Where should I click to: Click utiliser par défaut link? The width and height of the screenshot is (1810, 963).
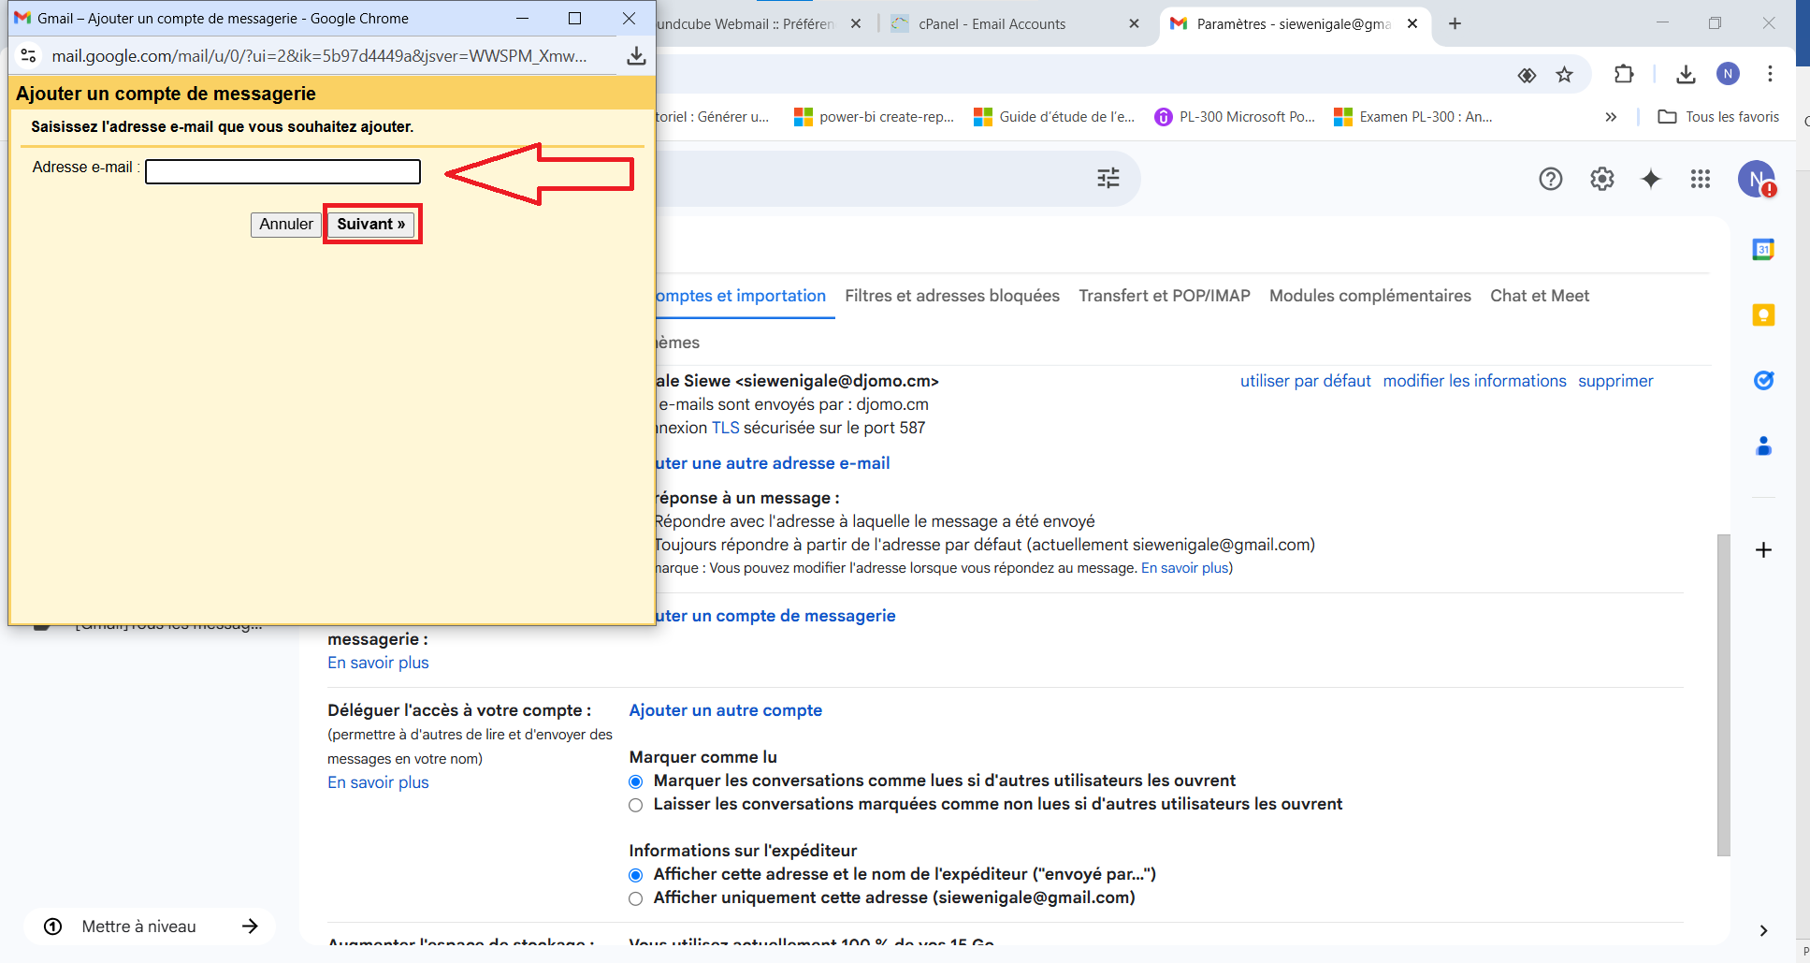pyautogui.click(x=1306, y=381)
